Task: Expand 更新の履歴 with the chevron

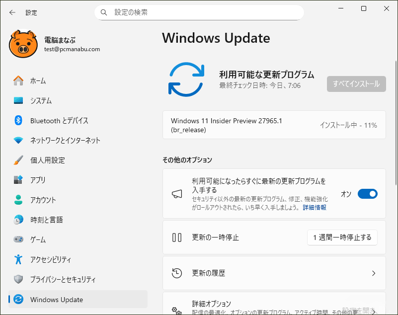Action: (374, 273)
